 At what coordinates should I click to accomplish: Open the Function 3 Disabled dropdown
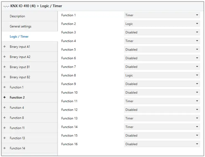click(x=162, y=32)
